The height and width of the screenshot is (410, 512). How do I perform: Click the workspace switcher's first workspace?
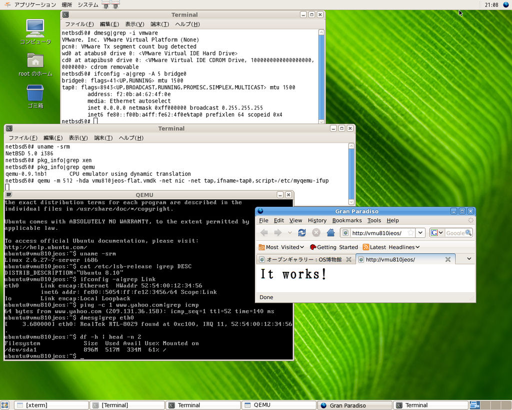[475, 405]
